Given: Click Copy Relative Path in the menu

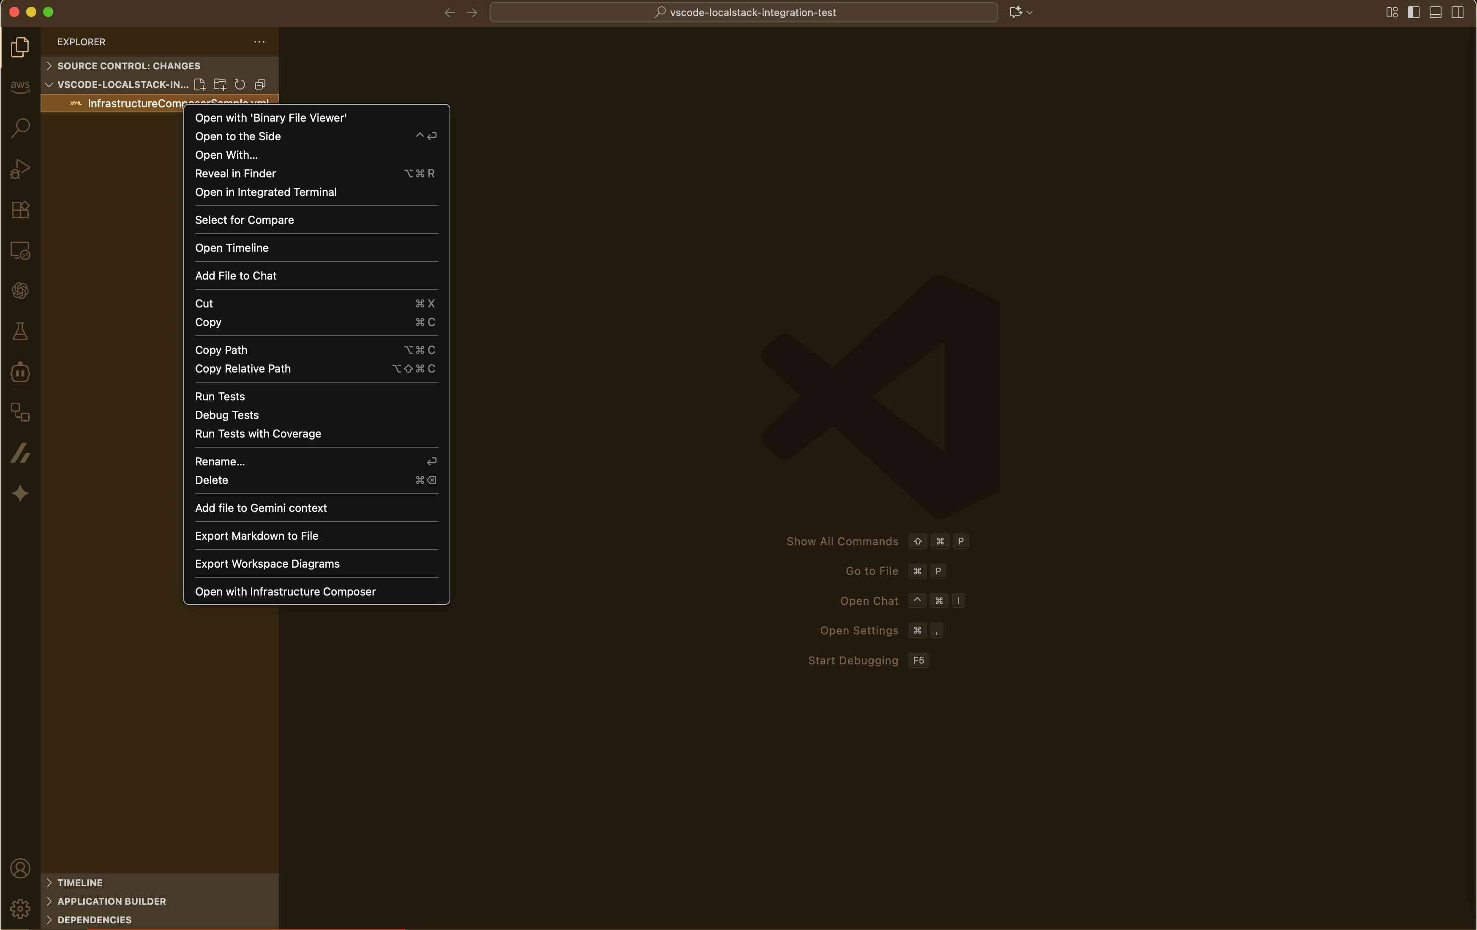Looking at the screenshot, I should pyautogui.click(x=243, y=368).
